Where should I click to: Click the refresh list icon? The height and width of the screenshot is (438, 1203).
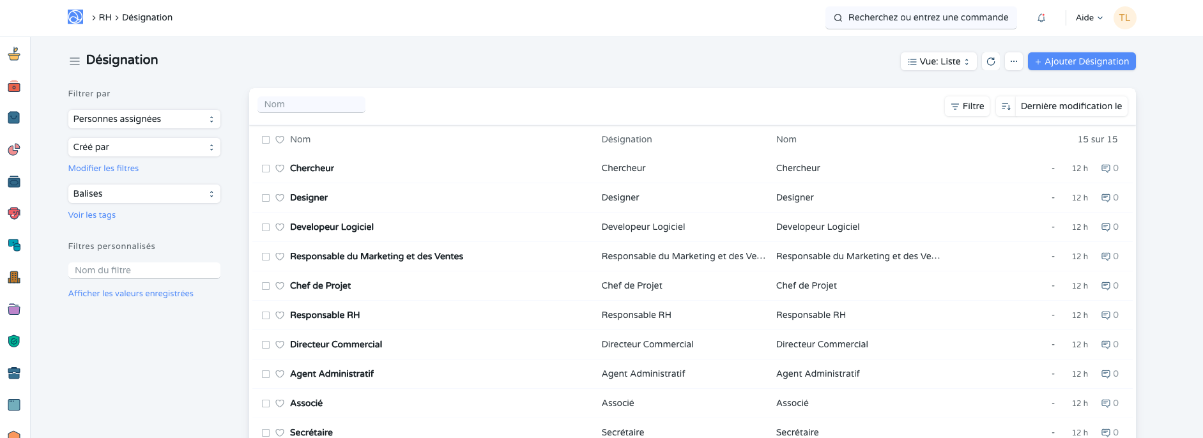click(991, 61)
